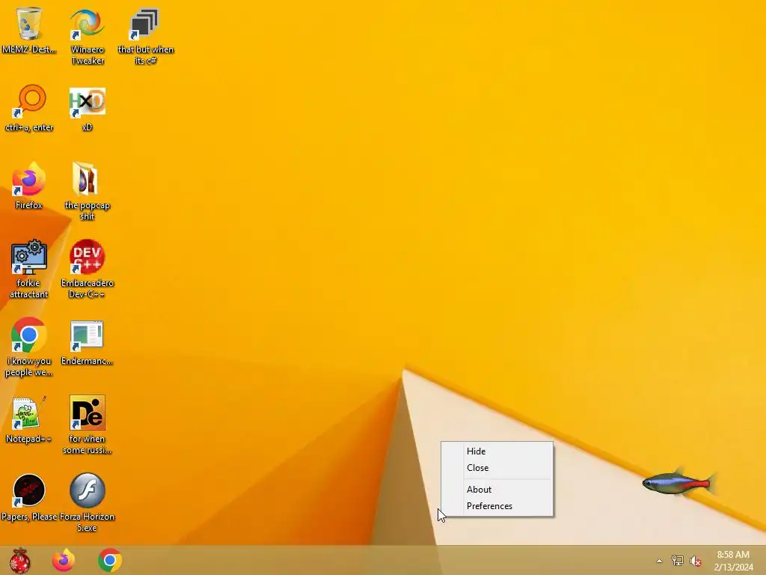Select the Notepad++ desktop icon

tap(29, 419)
